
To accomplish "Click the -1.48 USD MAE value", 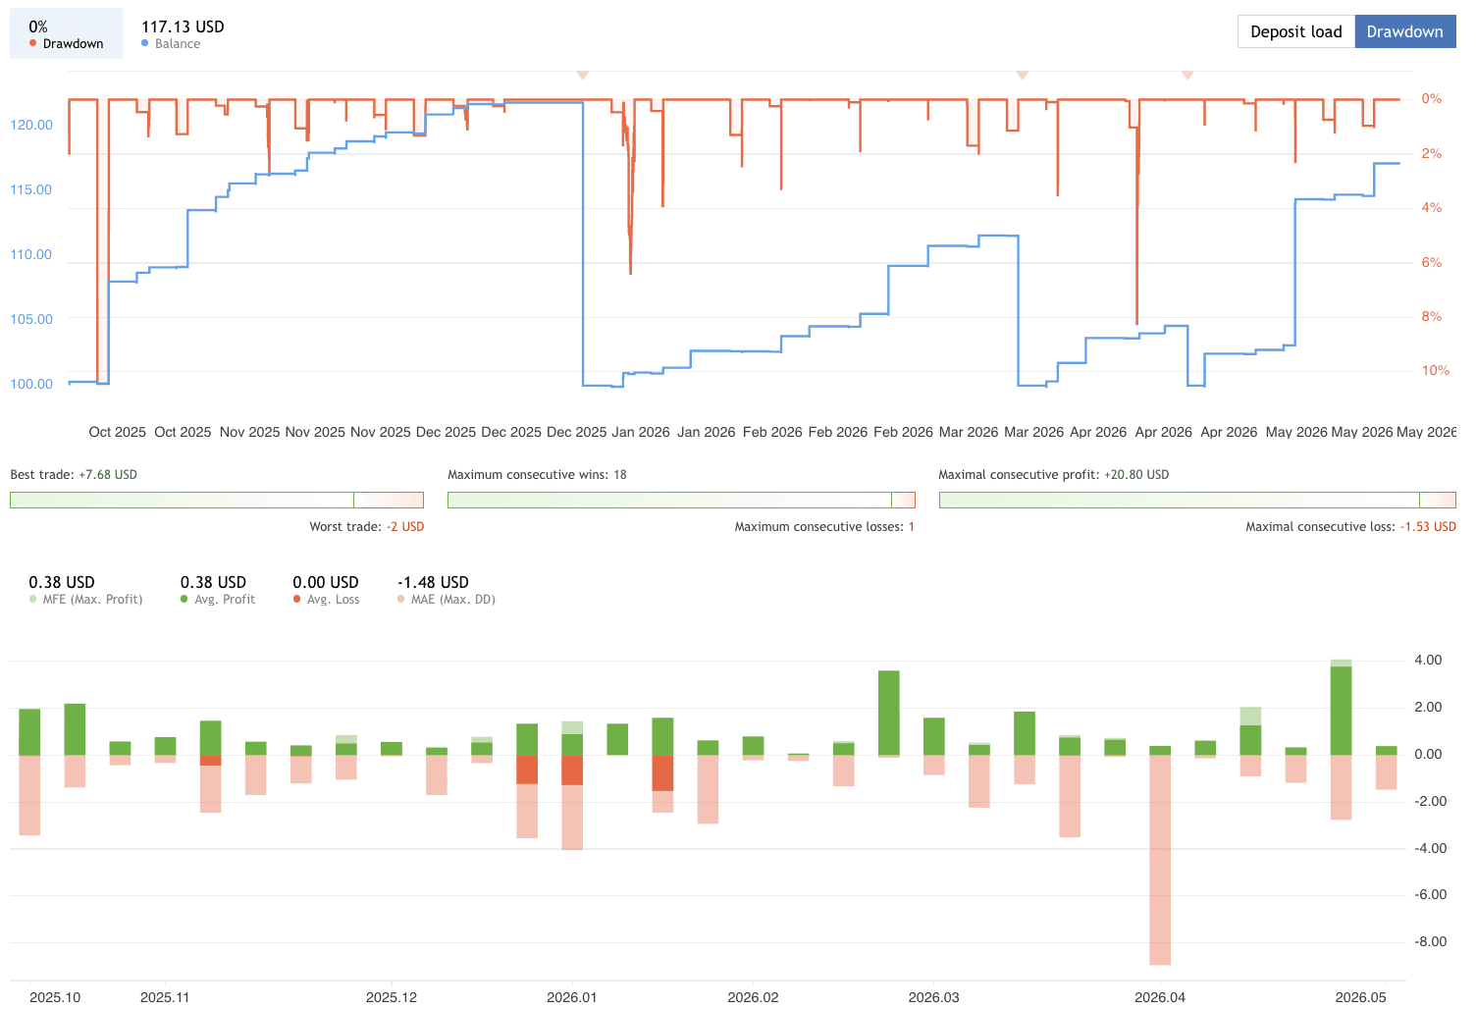I will (433, 582).
